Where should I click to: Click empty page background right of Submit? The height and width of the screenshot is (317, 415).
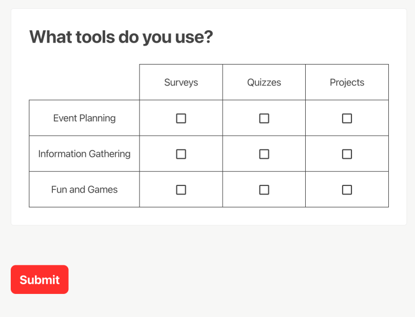[x=231, y=280]
